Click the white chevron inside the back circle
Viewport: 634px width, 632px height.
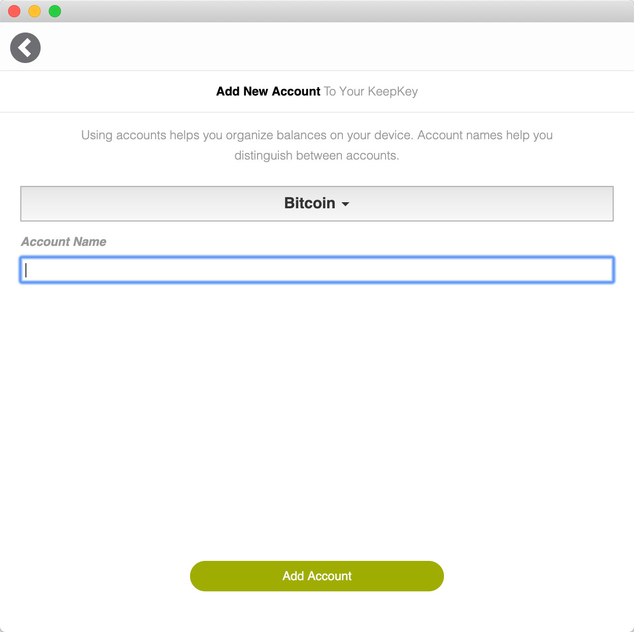tap(25, 48)
